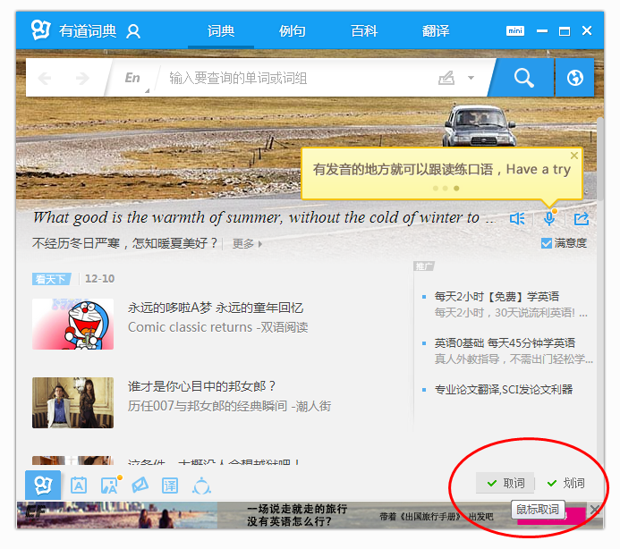
Task: Expand the search history dropdown arrow
Action: click(471, 78)
